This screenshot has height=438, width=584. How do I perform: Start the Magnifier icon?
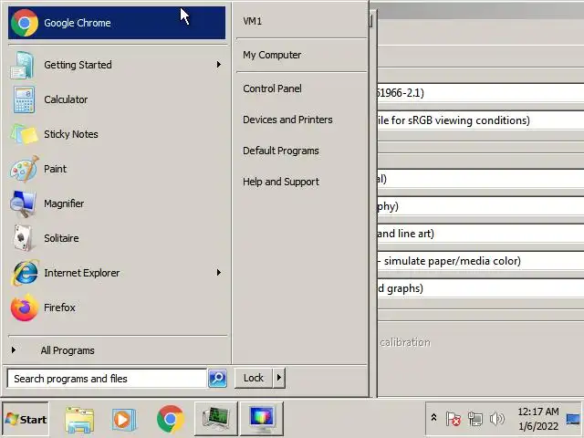23,203
